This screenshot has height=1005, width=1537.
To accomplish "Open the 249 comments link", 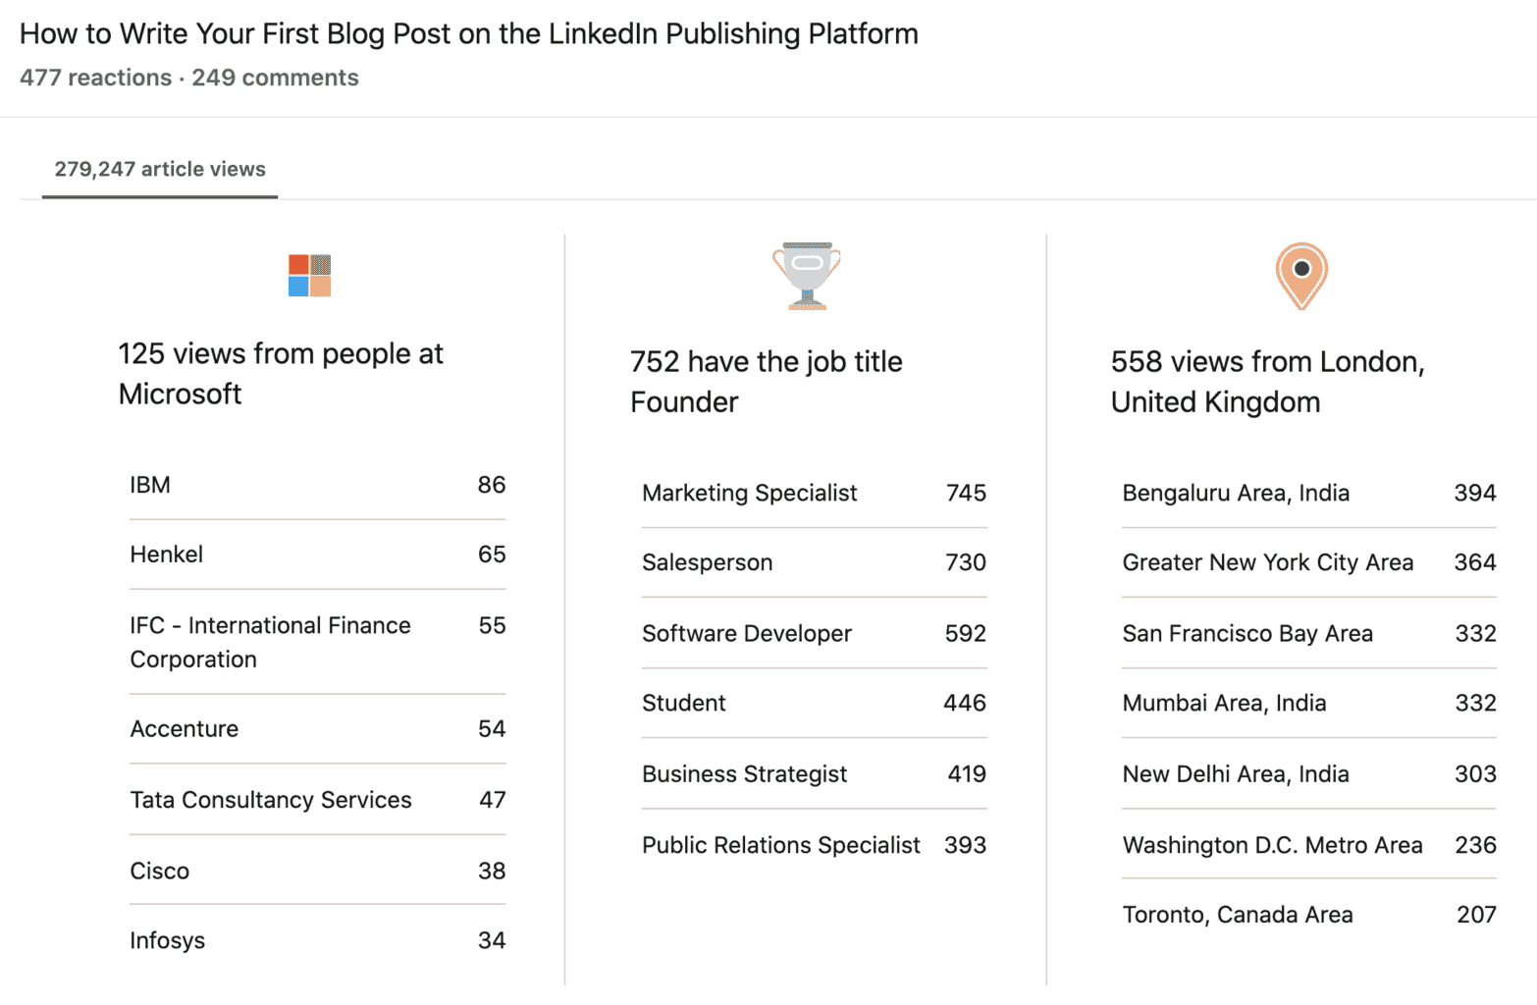I will pos(275,78).
